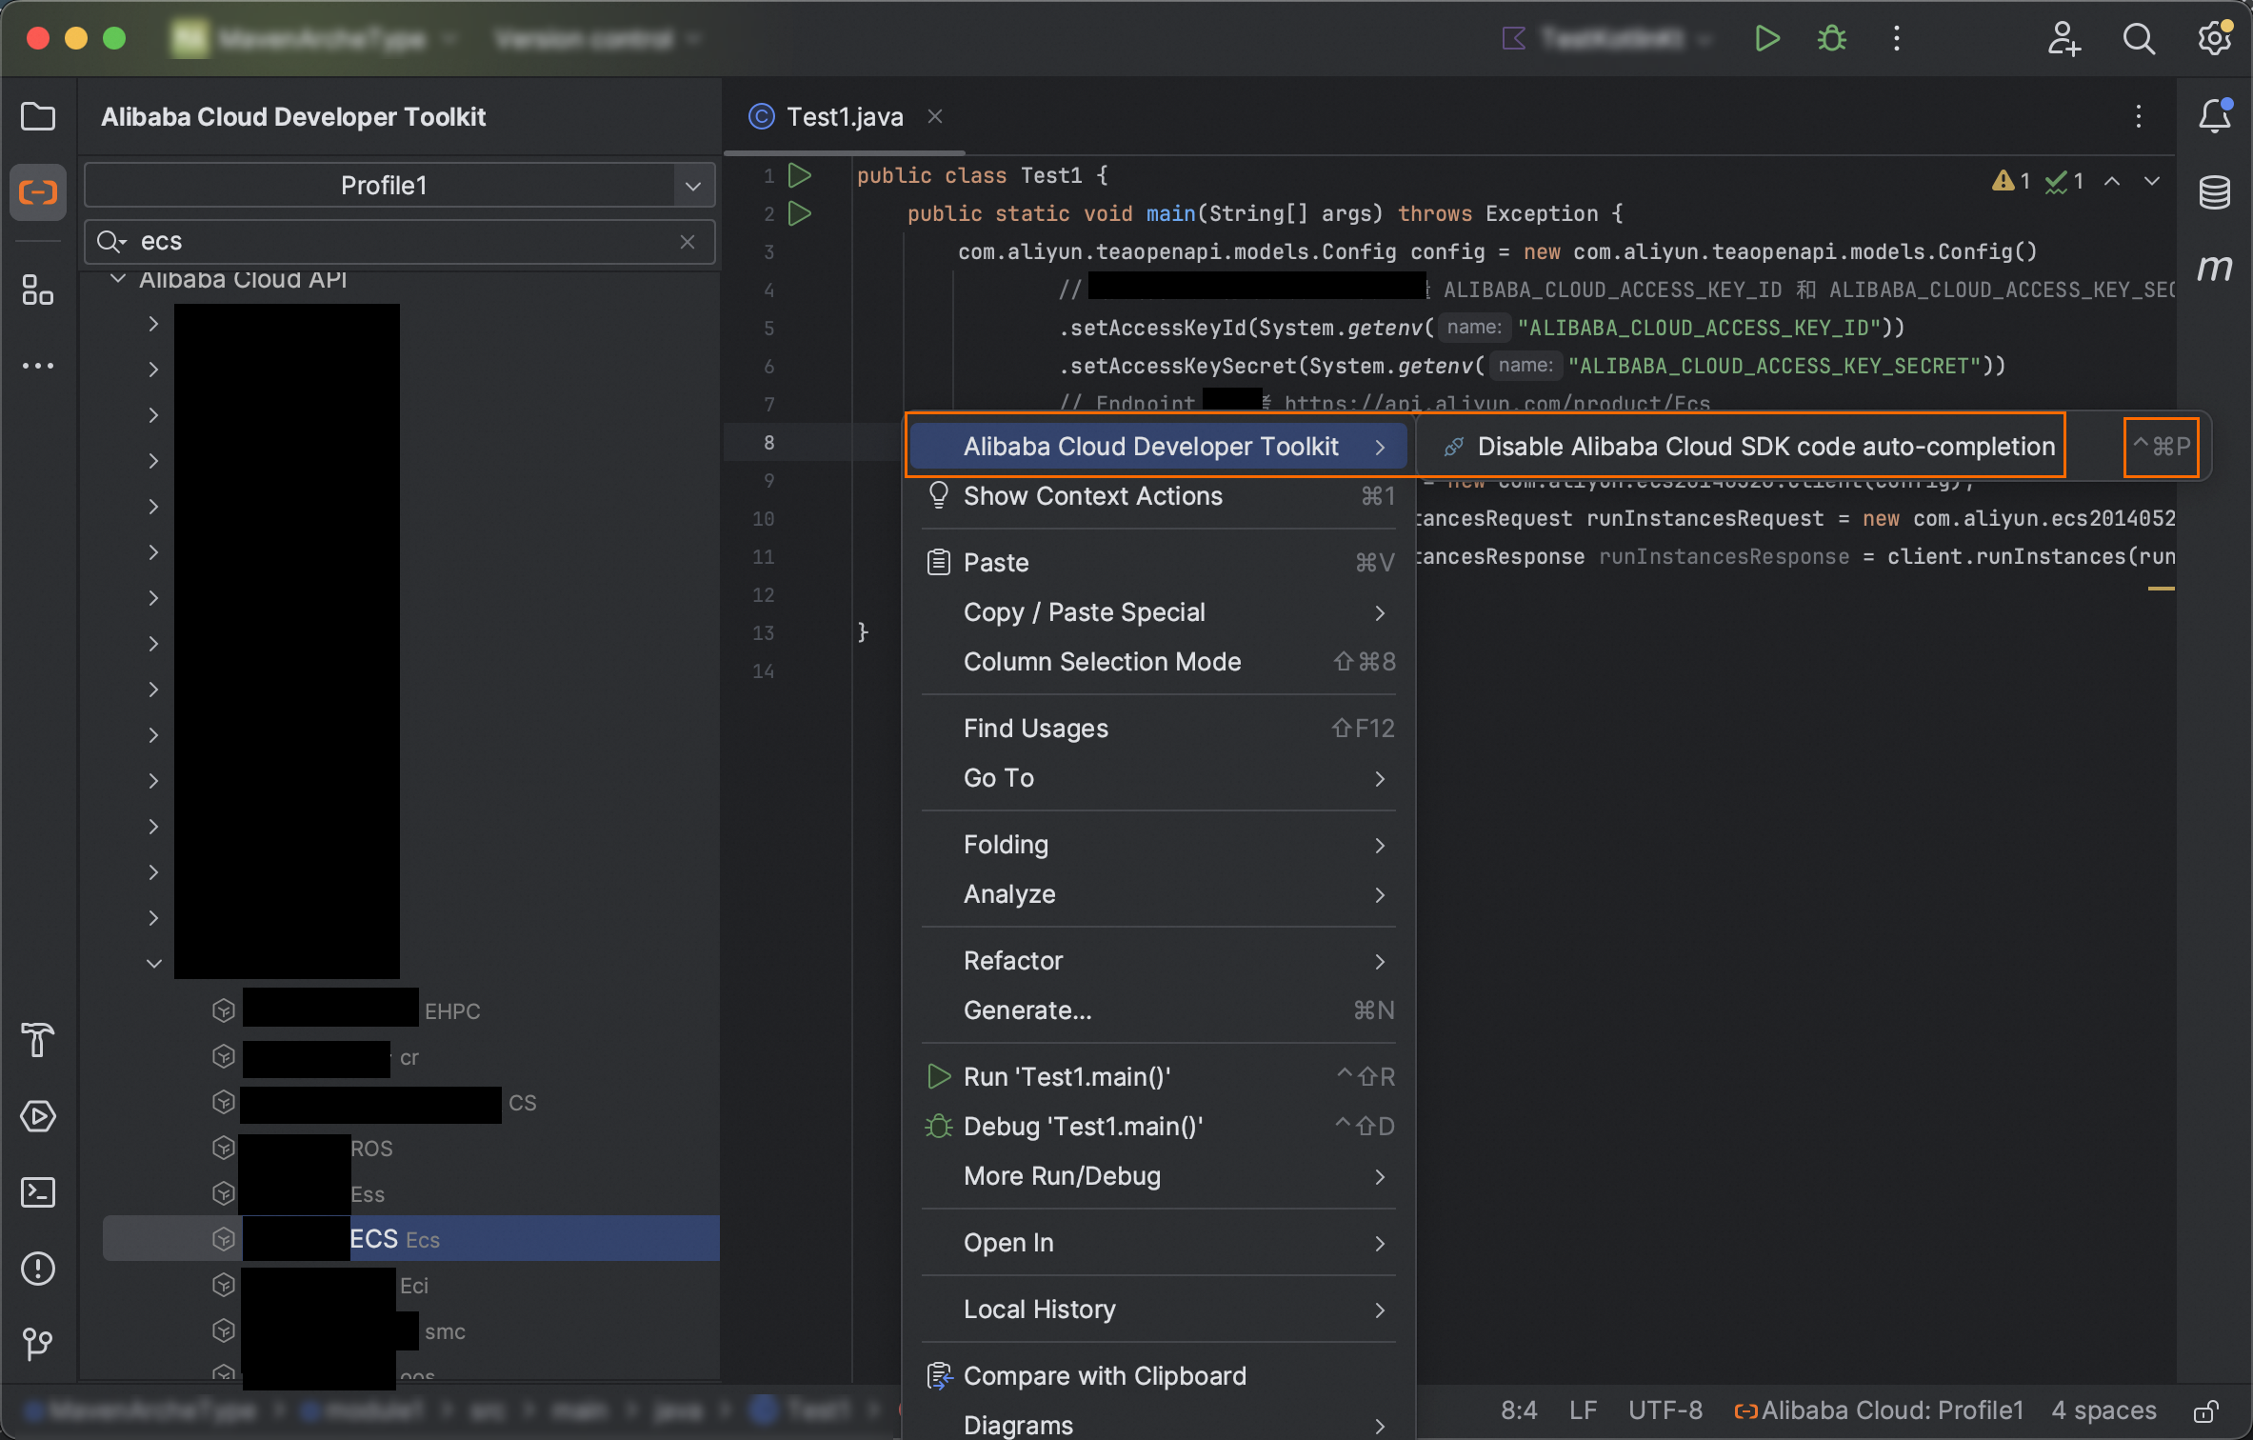
Task: Run the current configuration with the green play button
Action: [x=1767, y=38]
